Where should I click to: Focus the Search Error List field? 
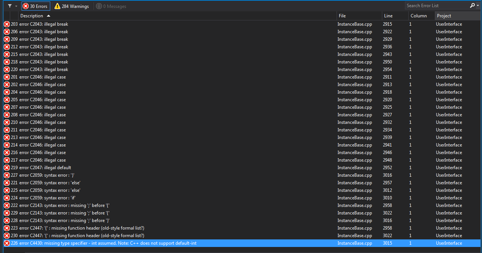tap(437, 6)
